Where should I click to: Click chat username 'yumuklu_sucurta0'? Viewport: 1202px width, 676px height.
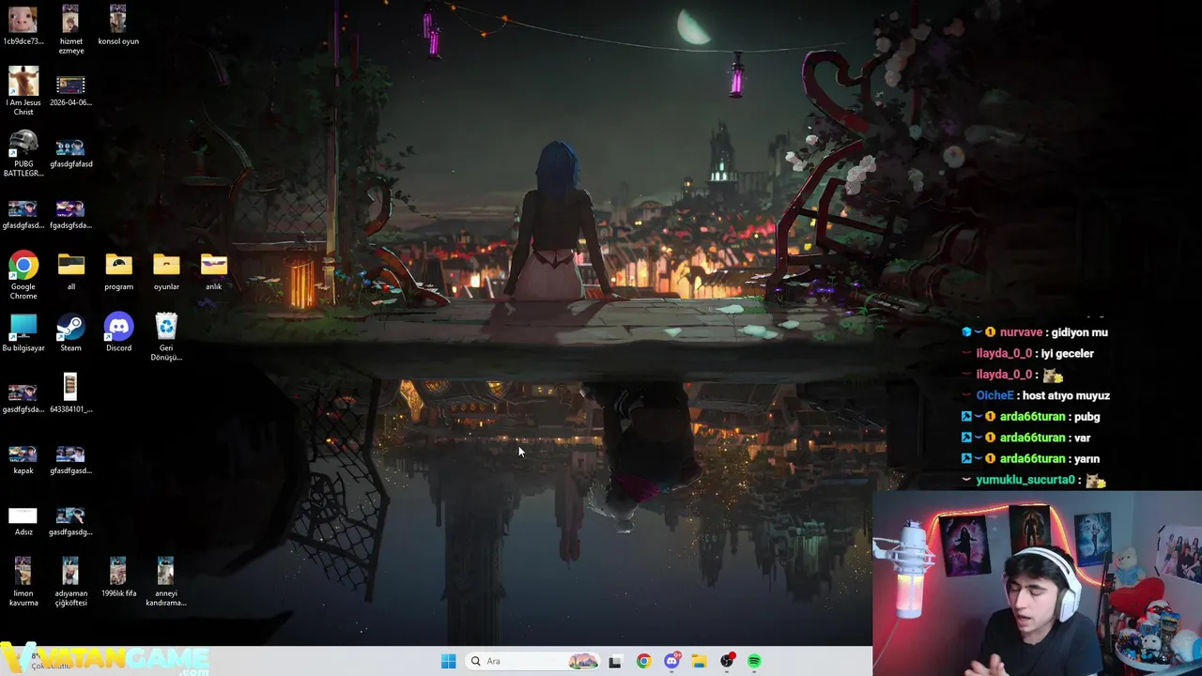(x=1025, y=480)
